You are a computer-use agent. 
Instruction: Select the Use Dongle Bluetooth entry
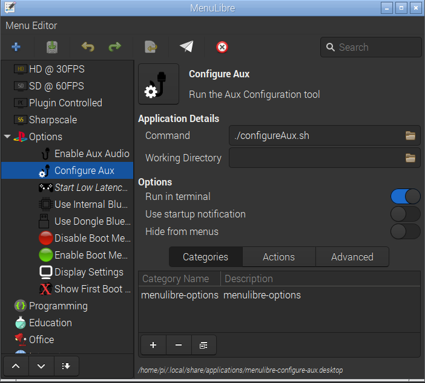point(67,221)
